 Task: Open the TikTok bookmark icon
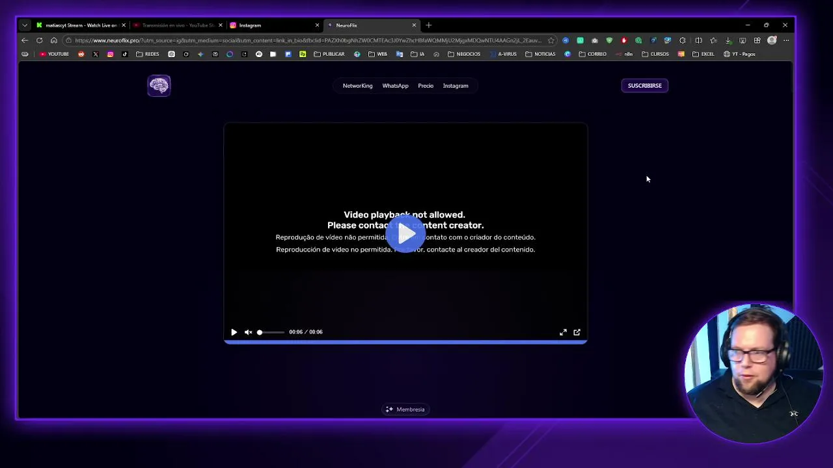click(x=124, y=54)
